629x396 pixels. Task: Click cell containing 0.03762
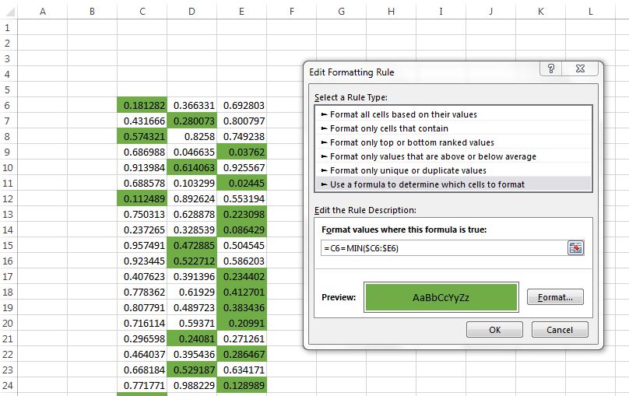(241, 152)
